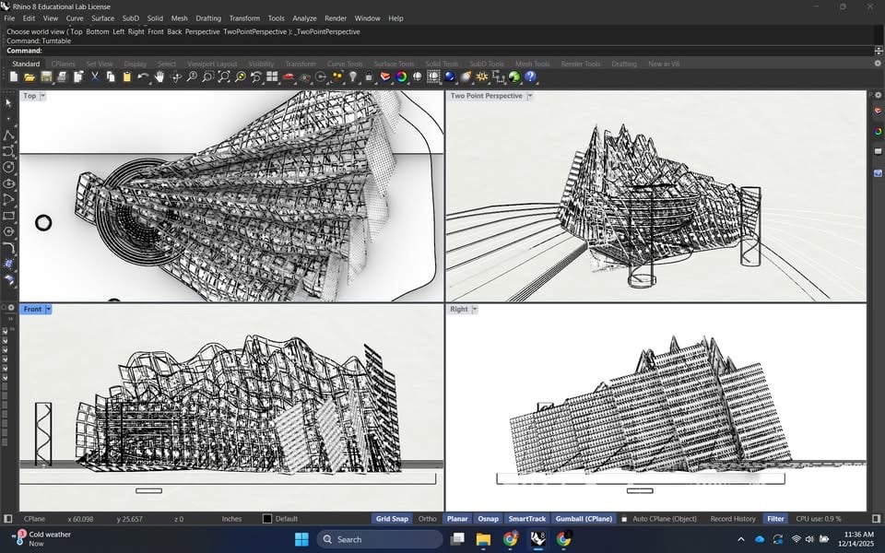Pick the Rectangle tool in left sidebar
The width and height of the screenshot is (885, 553).
(x=9, y=216)
